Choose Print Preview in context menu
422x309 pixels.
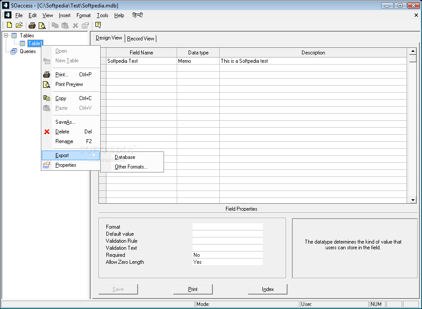coord(71,84)
